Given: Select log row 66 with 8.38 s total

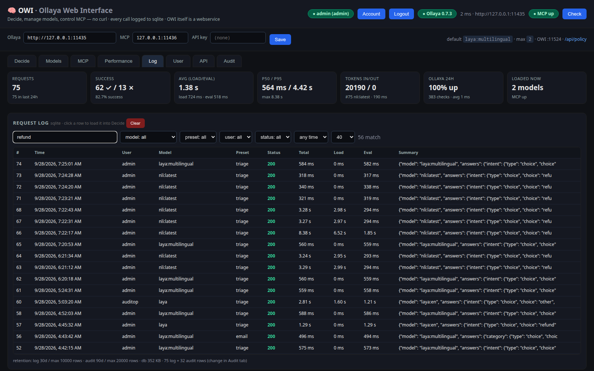Looking at the screenshot, I should (297, 233).
